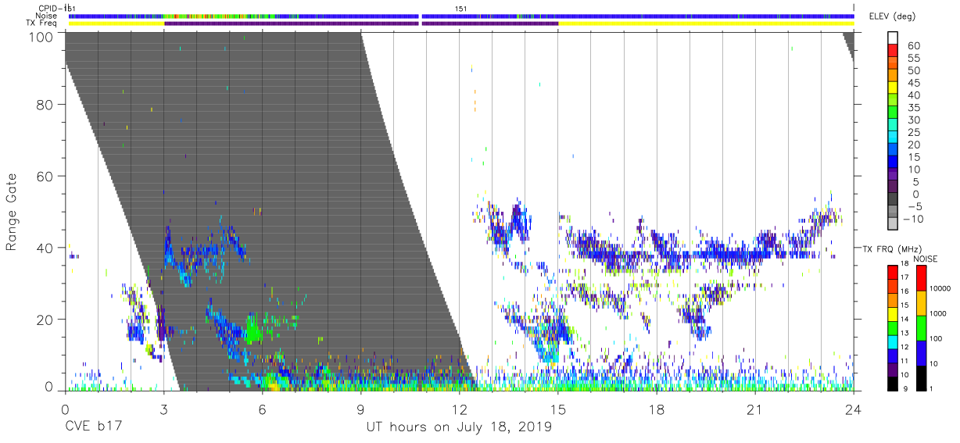Click the '40' range gate y-axis label

click(x=45, y=248)
